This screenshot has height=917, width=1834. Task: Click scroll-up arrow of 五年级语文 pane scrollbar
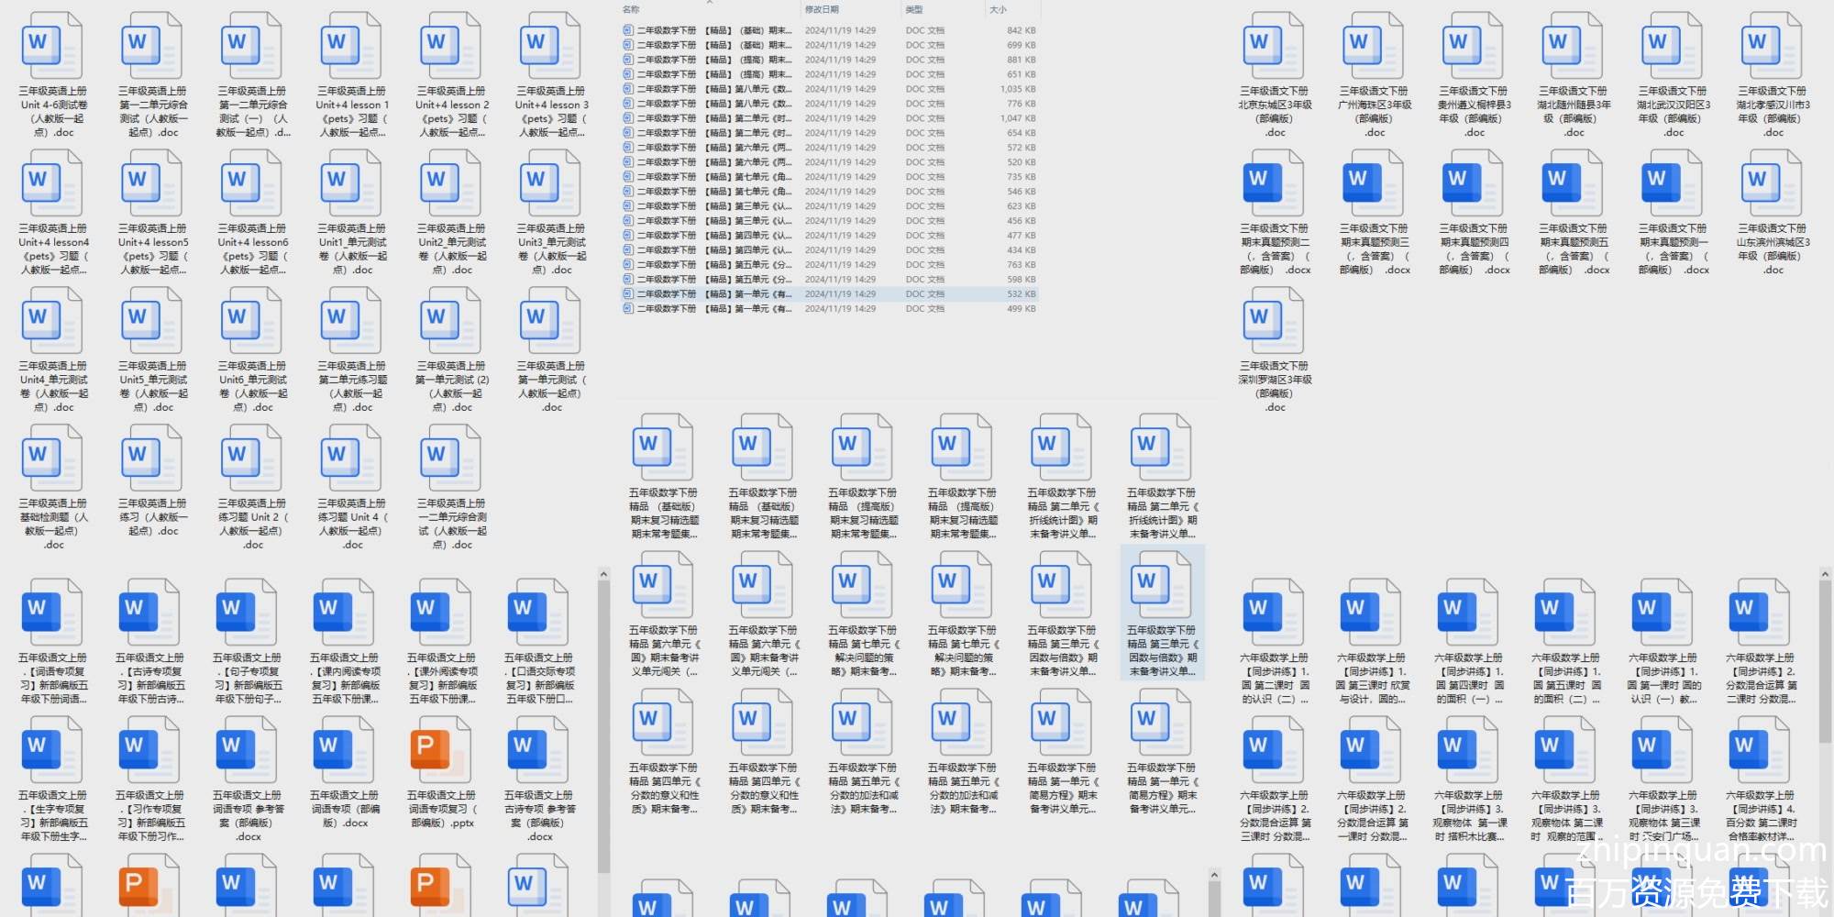tap(603, 575)
